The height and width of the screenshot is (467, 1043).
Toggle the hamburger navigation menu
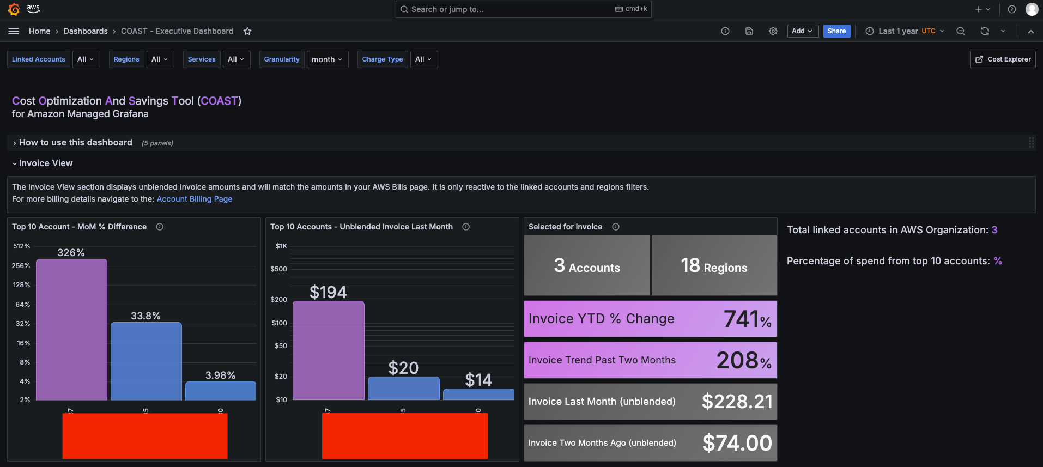[14, 31]
